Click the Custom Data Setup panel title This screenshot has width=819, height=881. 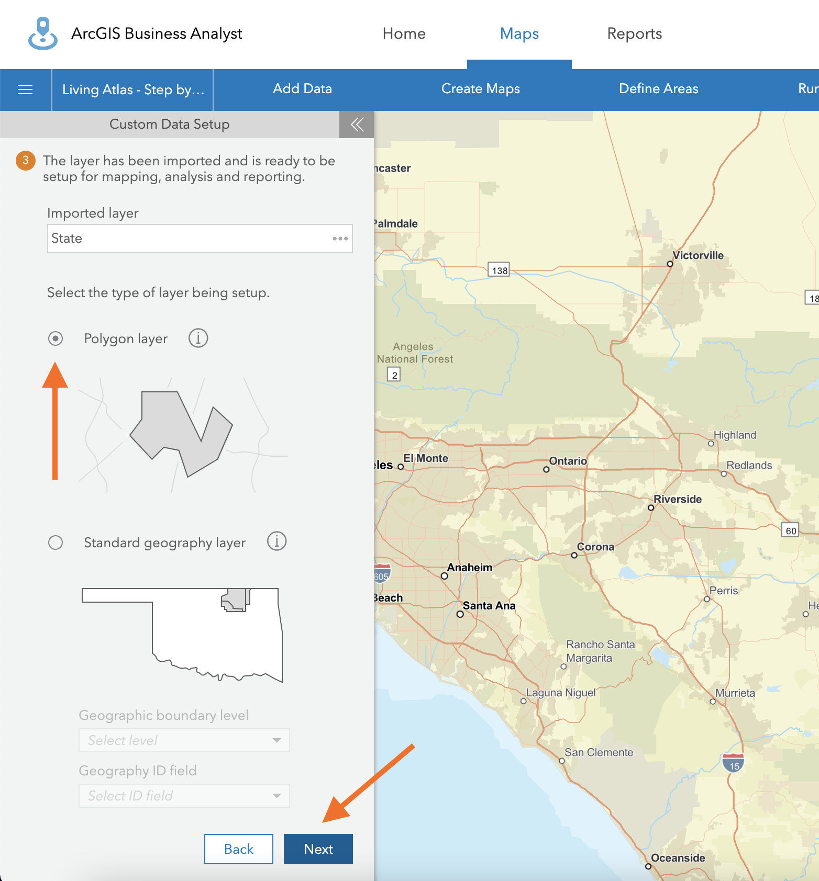[170, 125]
